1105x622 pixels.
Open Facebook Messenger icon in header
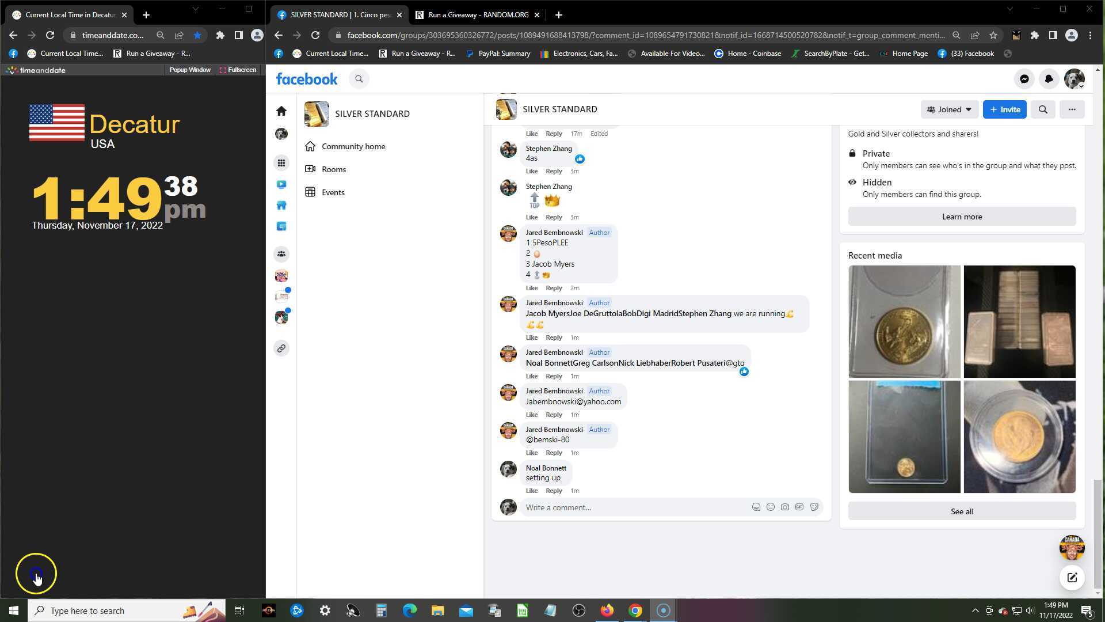pyautogui.click(x=1024, y=79)
